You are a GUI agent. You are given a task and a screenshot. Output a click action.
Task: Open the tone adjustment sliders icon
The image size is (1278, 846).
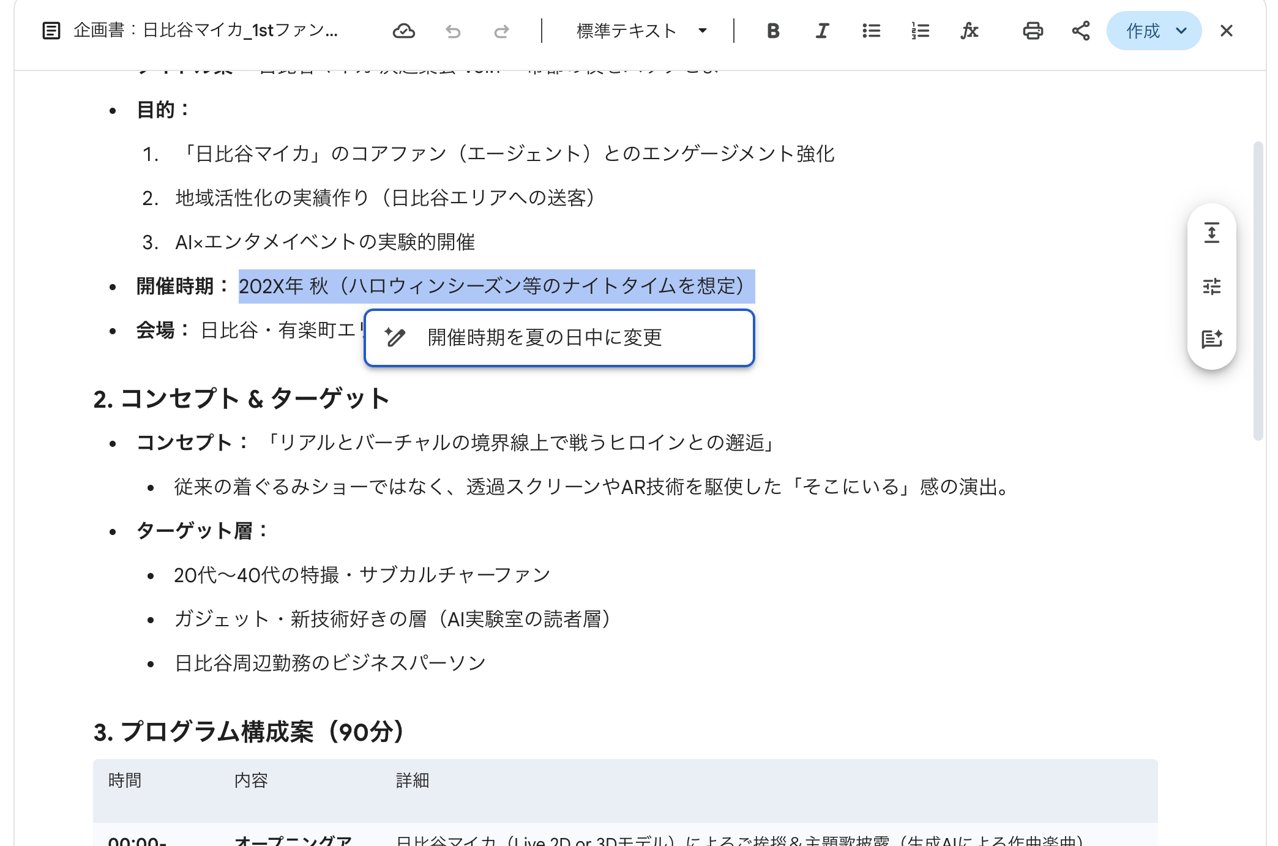pyautogui.click(x=1211, y=286)
